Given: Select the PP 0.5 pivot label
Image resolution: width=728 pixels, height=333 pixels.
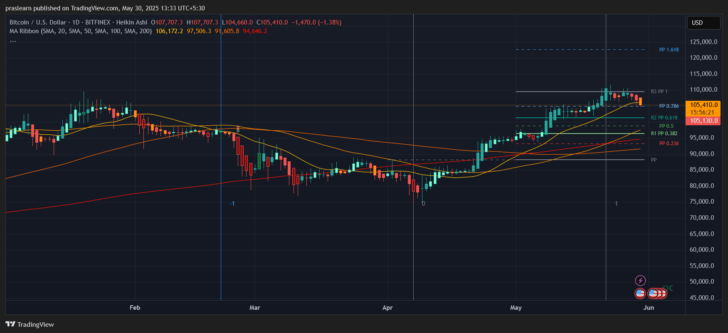Looking at the screenshot, I should 666,126.
